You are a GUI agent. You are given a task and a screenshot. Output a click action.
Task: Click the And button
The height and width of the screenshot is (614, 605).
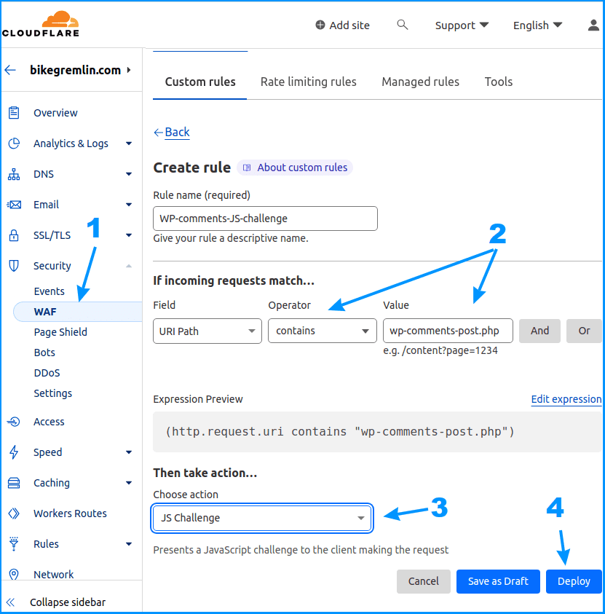[539, 331]
